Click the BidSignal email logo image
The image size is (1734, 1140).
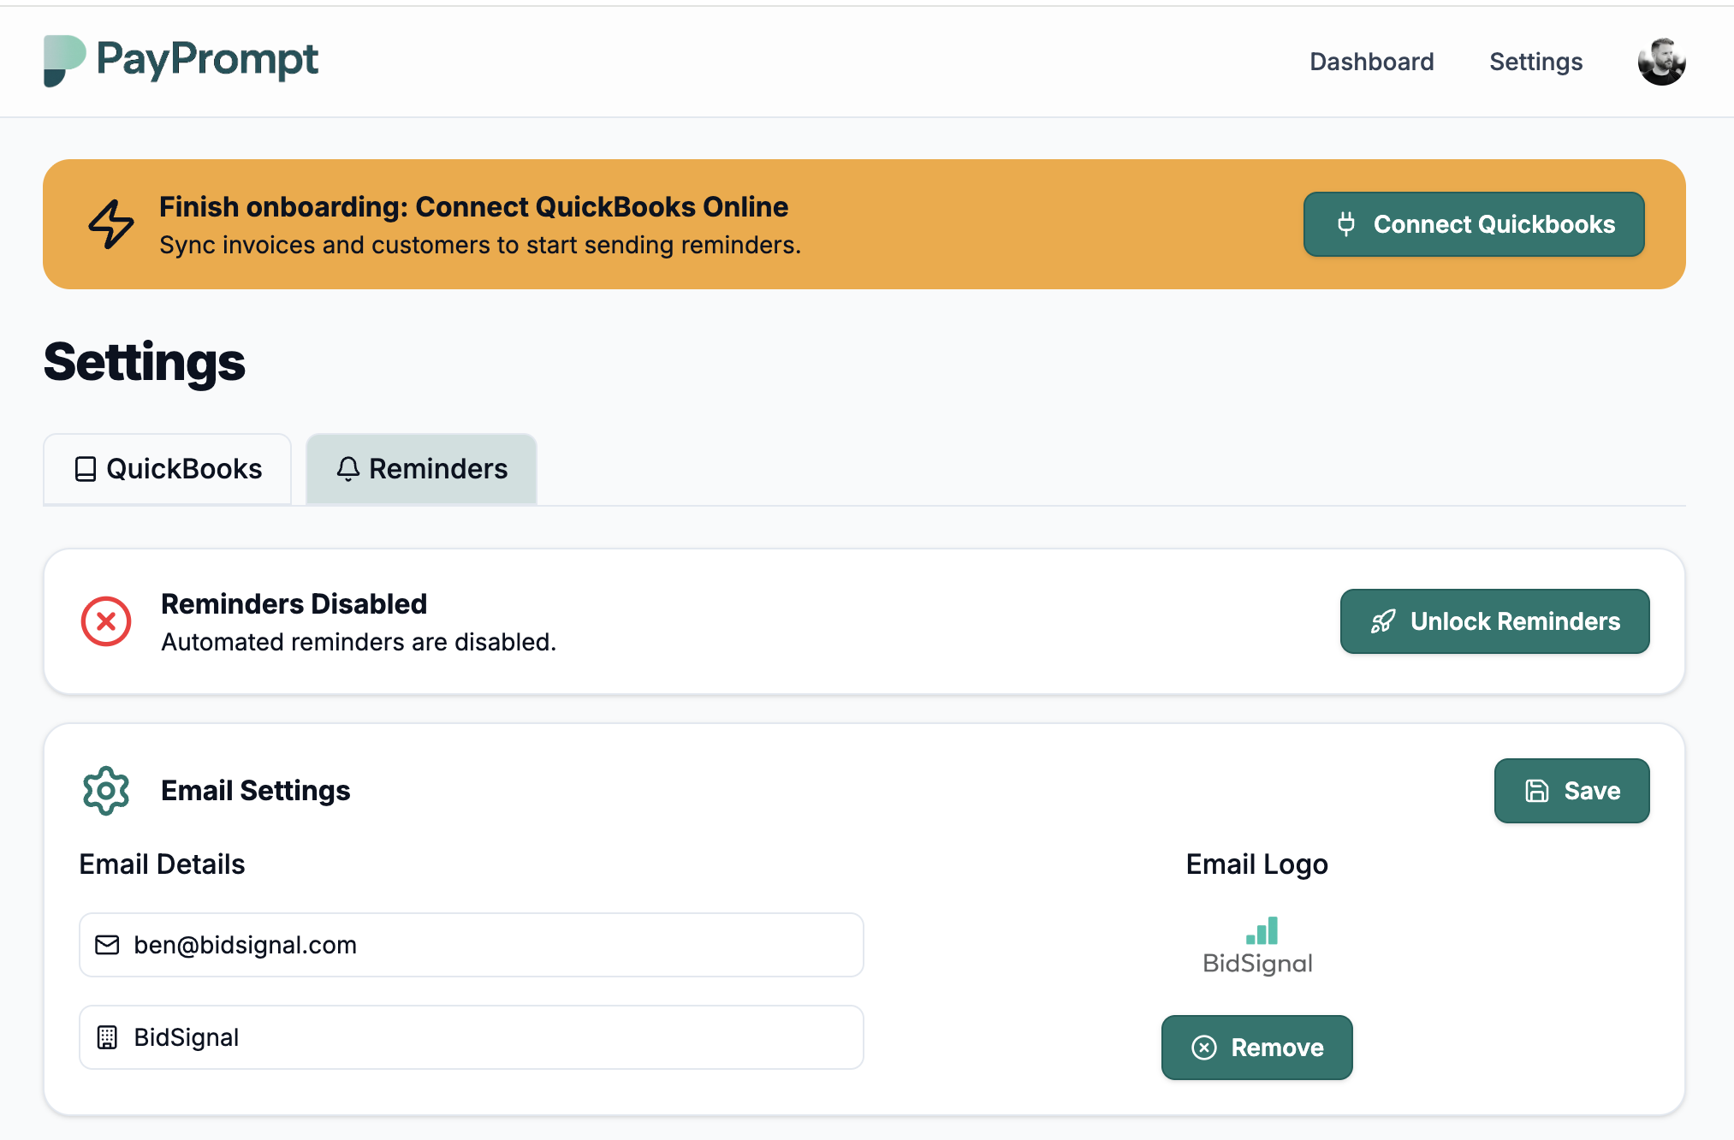(1256, 947)
